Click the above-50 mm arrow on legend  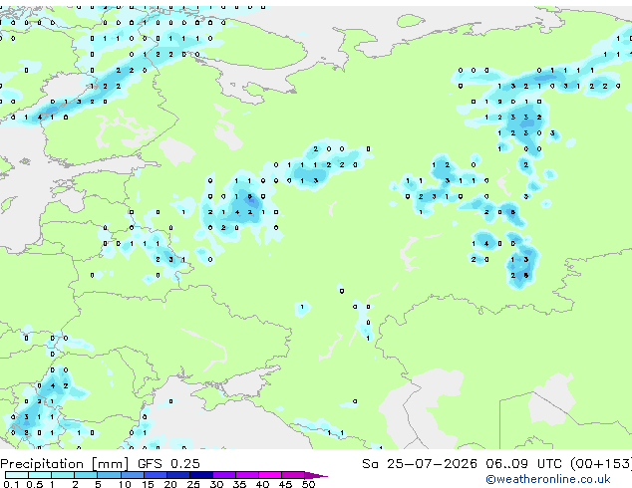tap(315, 475)
